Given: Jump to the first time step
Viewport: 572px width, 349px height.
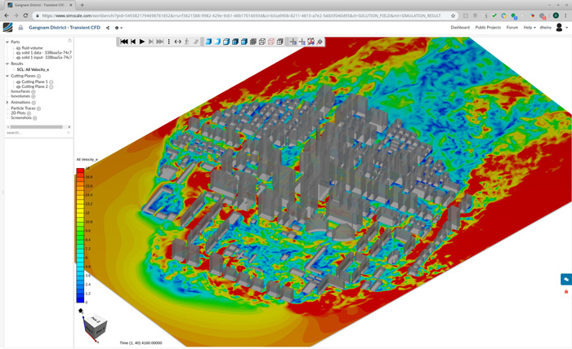Looking at the screenshot, I should tap(124, 42).
